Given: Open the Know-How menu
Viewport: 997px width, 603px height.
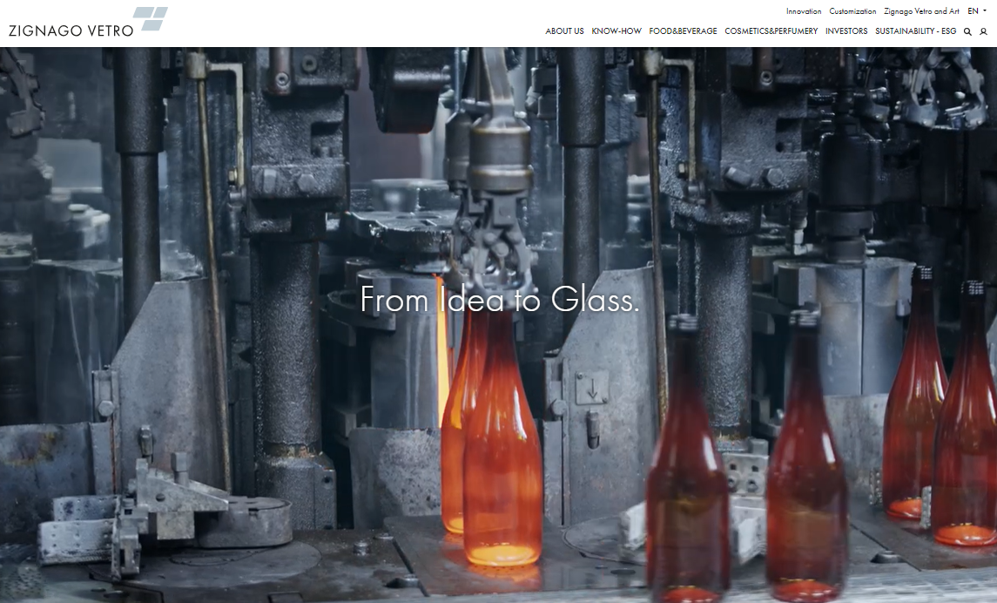Looking at the screenshot, I should (x=616, y=31).
